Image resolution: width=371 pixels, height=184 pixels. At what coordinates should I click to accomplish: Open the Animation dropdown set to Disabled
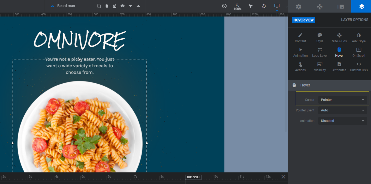[342, 121]
